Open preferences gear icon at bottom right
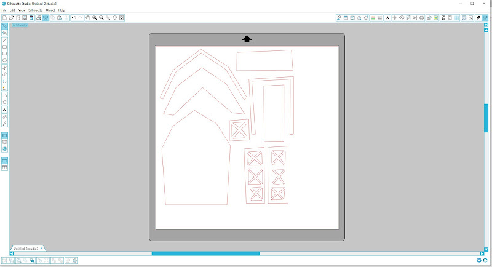The height and width of the screenshot is (267, 492). [x=479, y=260]
